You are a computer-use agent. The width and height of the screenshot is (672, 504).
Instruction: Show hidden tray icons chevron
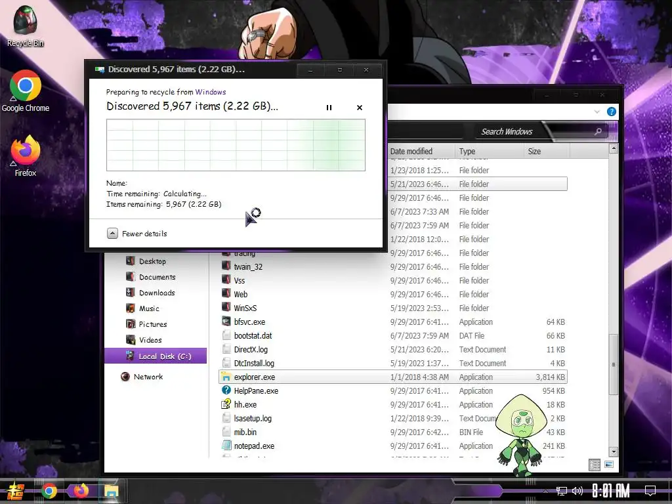[x=545, y=492]
